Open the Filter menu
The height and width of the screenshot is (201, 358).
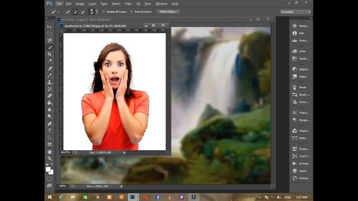point(128,4)
